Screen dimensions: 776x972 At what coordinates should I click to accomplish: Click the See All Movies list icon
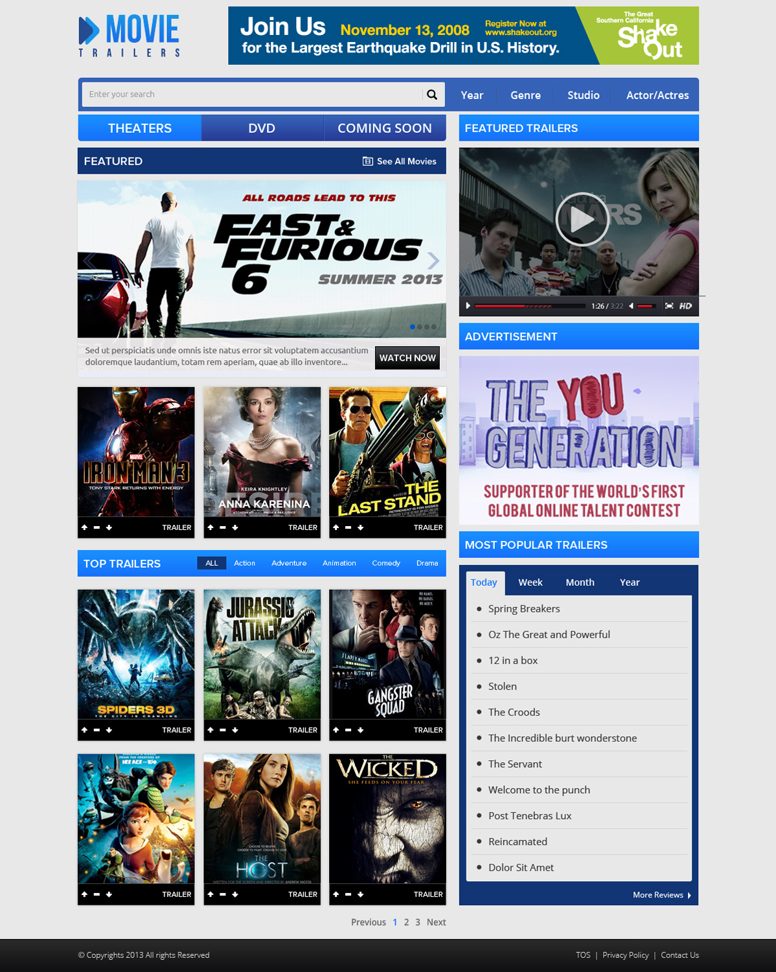[x=367, y=161]
